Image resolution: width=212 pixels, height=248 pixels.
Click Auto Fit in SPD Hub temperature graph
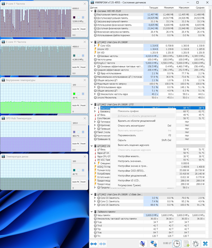(76, 144)
